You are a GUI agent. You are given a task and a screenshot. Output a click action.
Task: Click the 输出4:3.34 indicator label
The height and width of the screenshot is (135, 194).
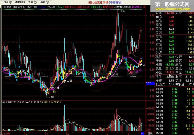click(x=71, y=7)
